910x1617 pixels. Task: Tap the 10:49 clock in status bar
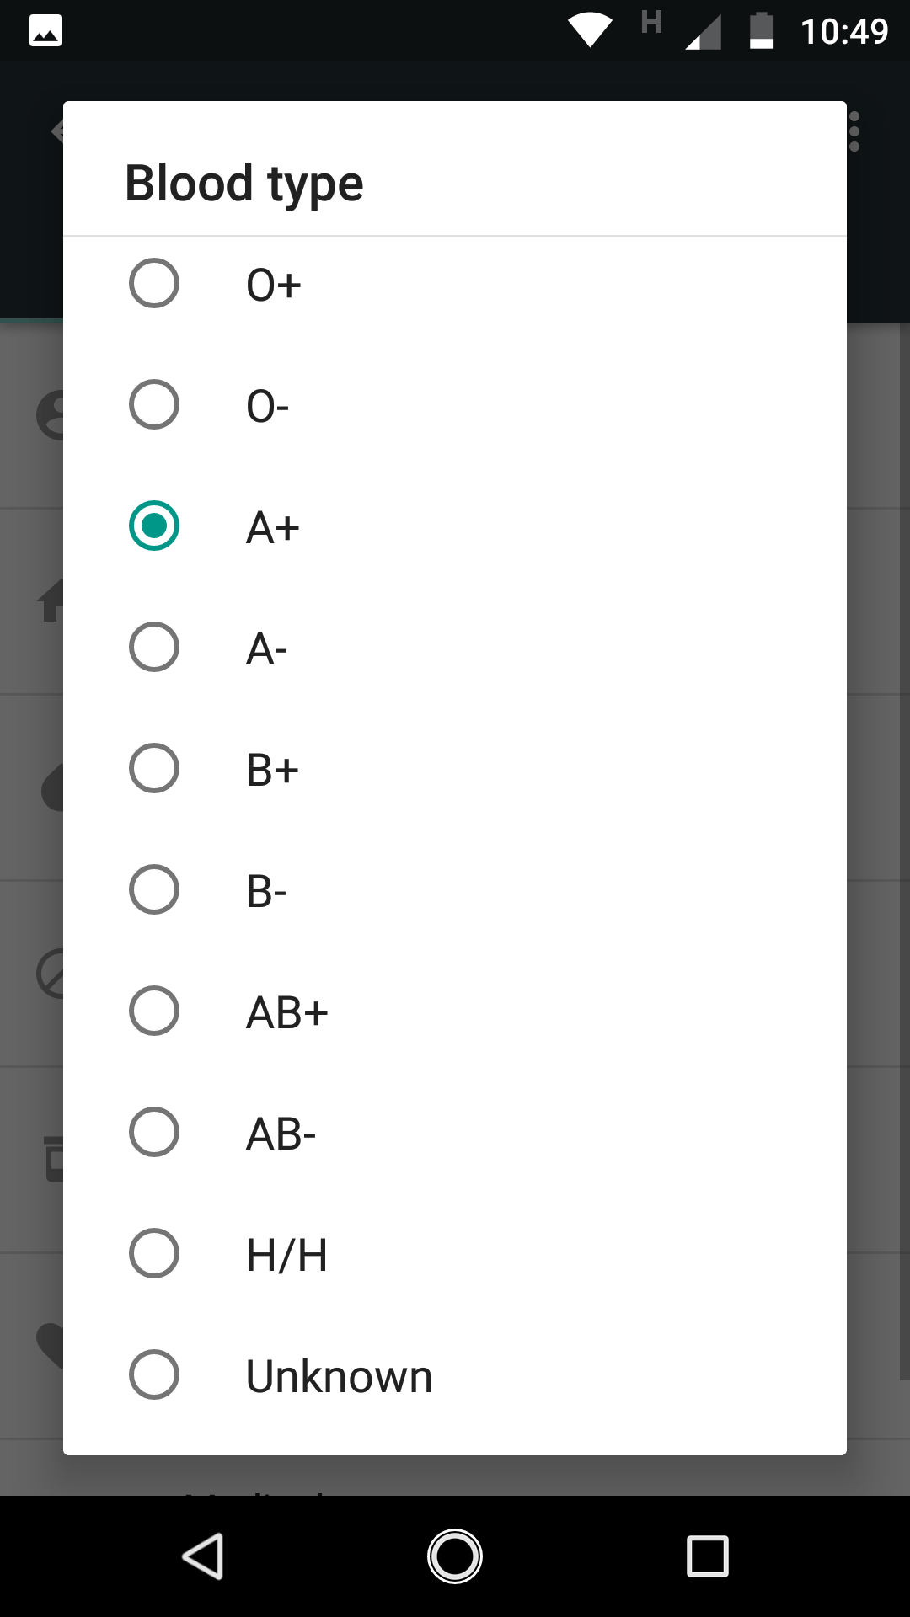[x=844, y=32]
